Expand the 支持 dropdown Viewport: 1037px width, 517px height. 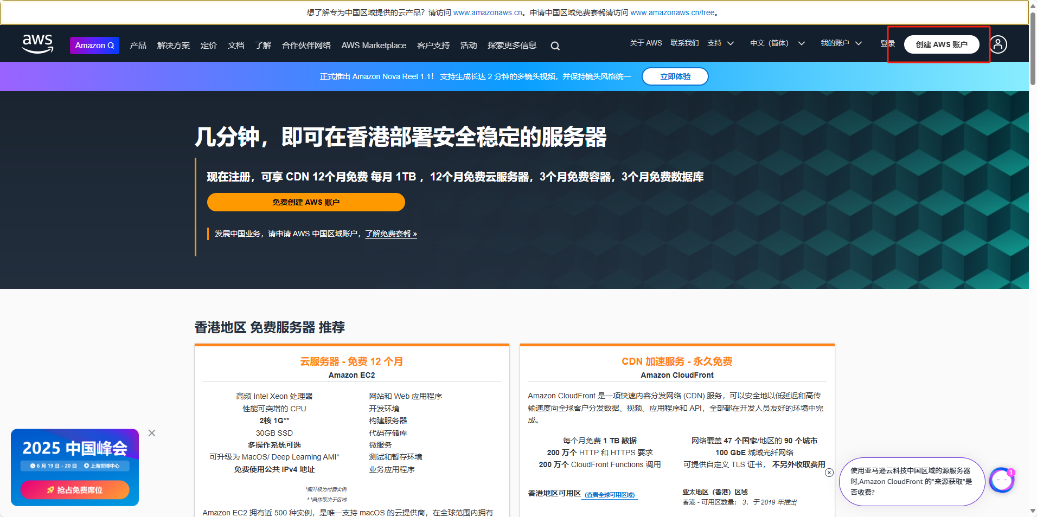coord(720,43)
